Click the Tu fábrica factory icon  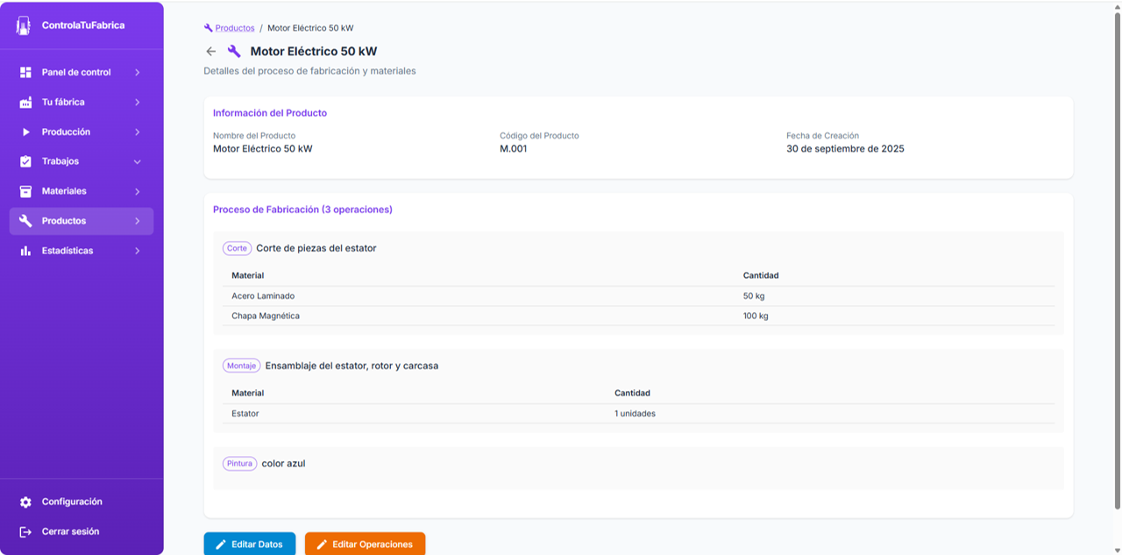(x=25, y=103)
